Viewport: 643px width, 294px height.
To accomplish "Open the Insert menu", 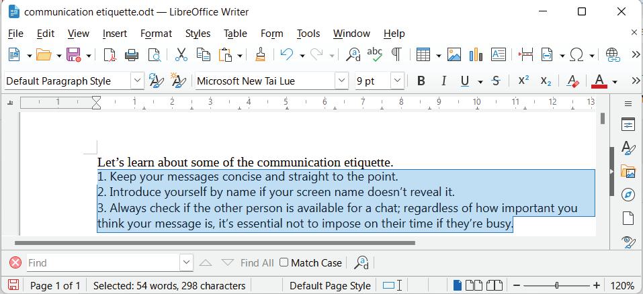I will coord(115,33).
